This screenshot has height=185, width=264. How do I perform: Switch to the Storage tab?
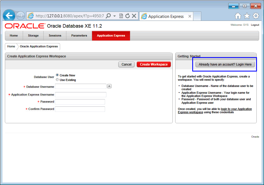click(33, 35)
